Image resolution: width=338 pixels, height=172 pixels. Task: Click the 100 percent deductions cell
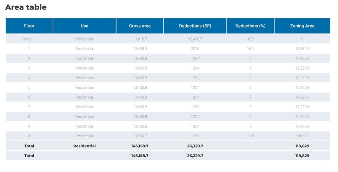[x=250, y=39]
